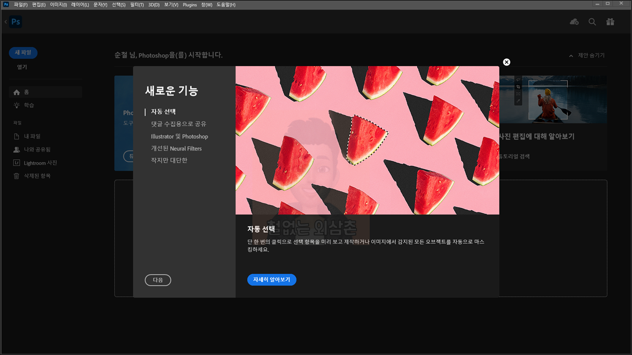Open the 레이어(L) menu
The image size is (632, 355).
(80, 4)
